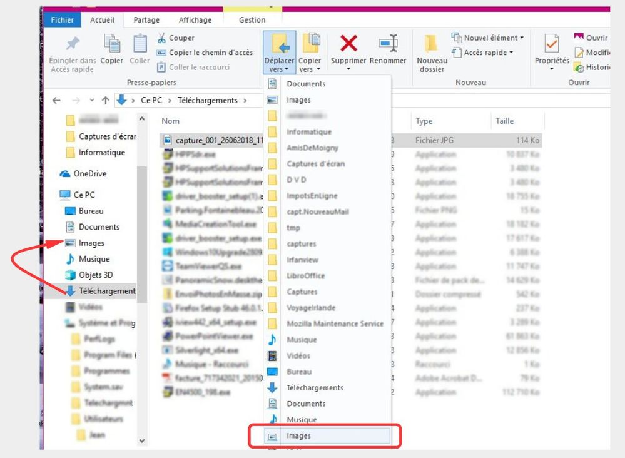
Task: Open the Accès rapide dropdown in Nouveau group
Action: pyautogui.click(x=487, y=53)
